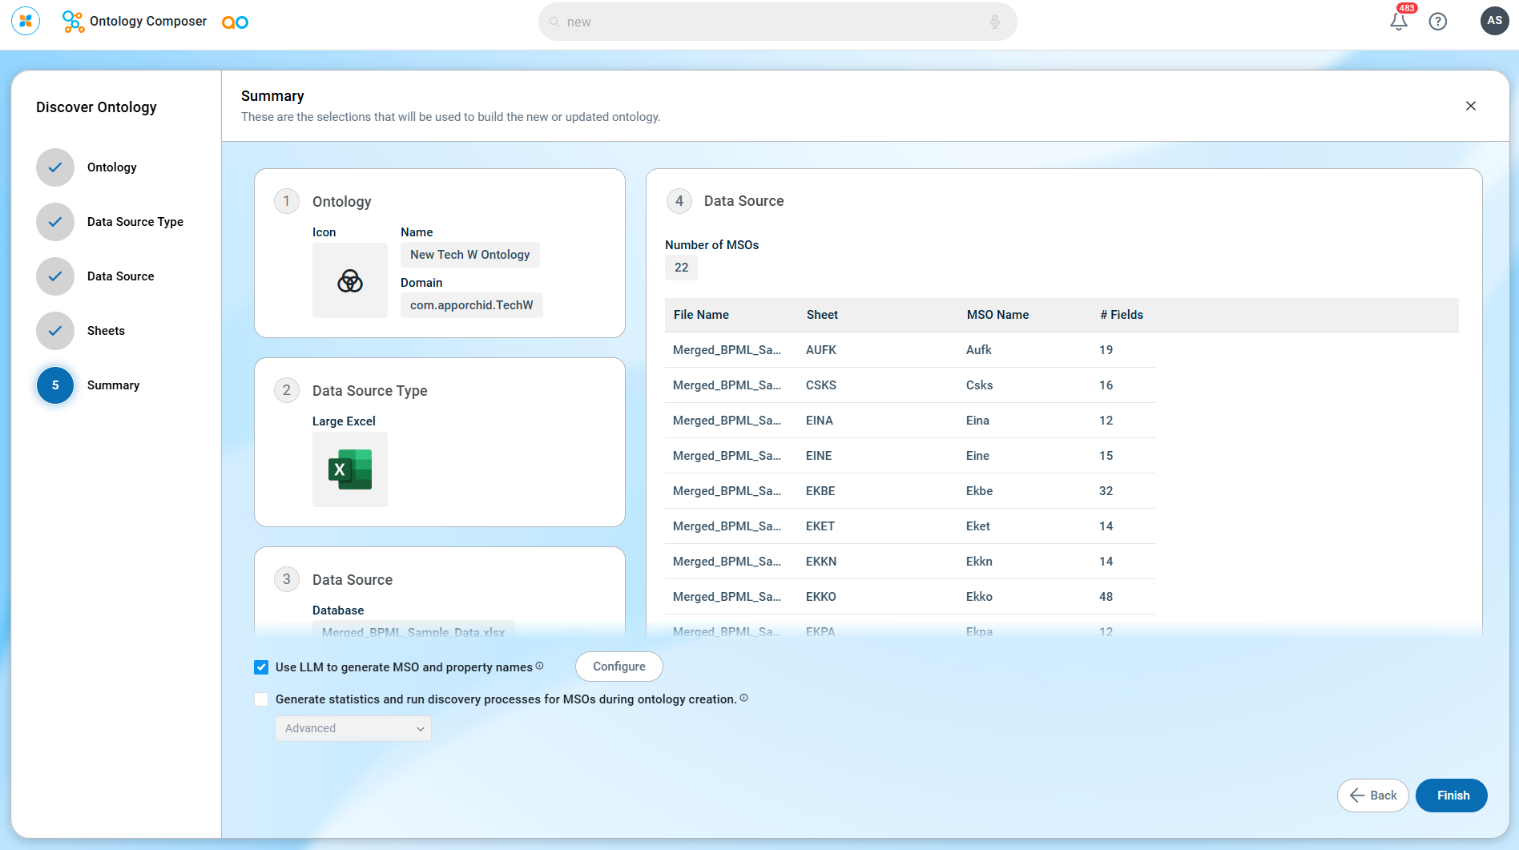
Task: Go to the Data Source Type step
Action: [x=55, y=222]
